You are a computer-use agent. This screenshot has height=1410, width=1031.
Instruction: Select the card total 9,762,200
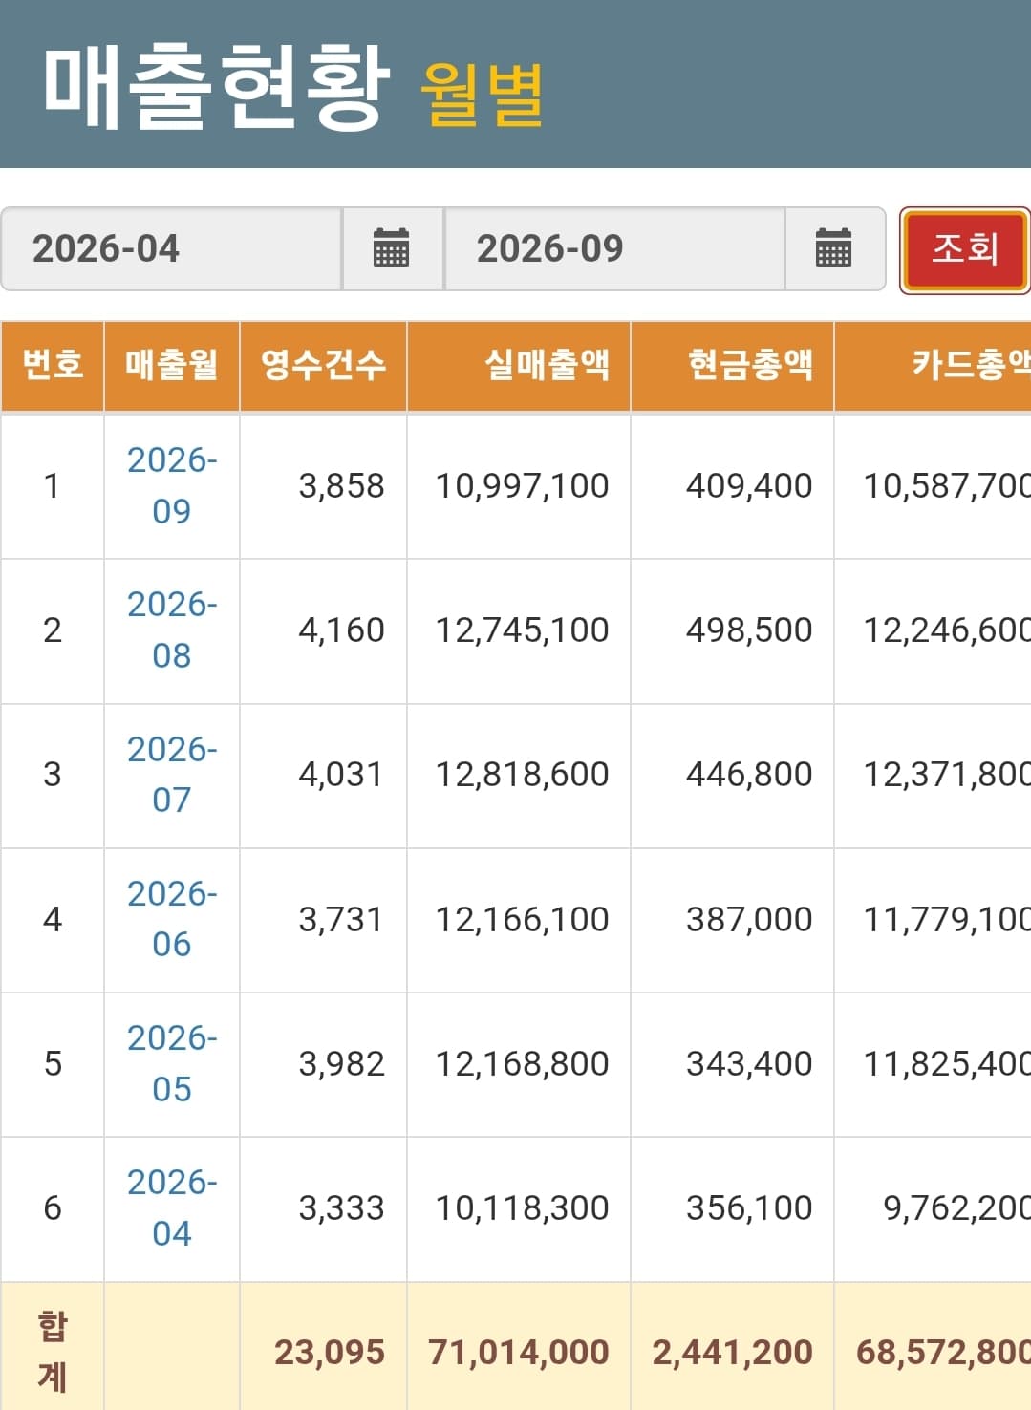(x=956, y=1208)
